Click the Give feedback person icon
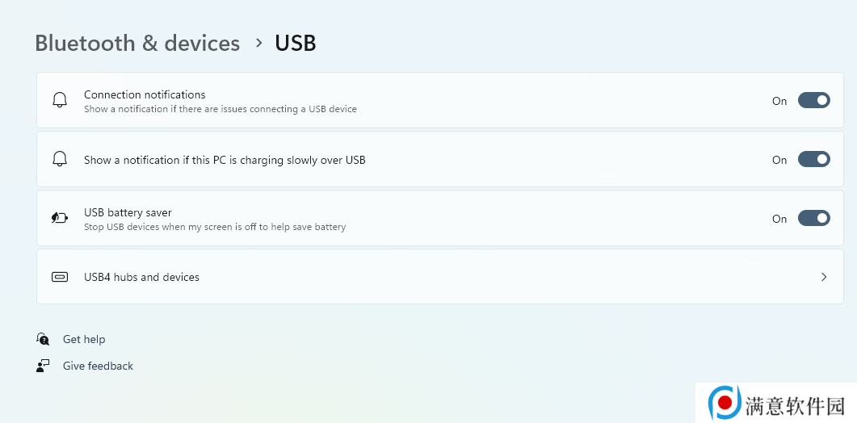857x423 pixels. (x=43, y=366)
